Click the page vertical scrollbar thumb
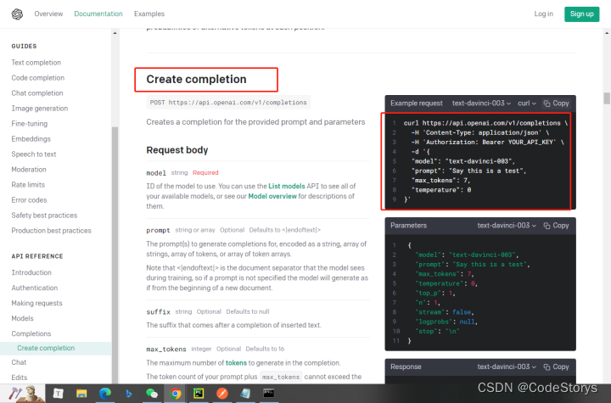Screen dimensions: 611x403 pyautogui.click(x=607, y=98)
